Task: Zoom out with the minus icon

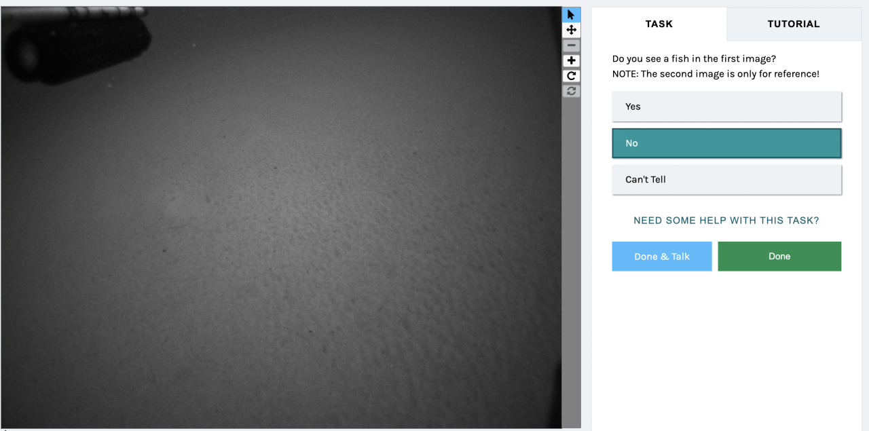Action: click(x=571, y=45)
